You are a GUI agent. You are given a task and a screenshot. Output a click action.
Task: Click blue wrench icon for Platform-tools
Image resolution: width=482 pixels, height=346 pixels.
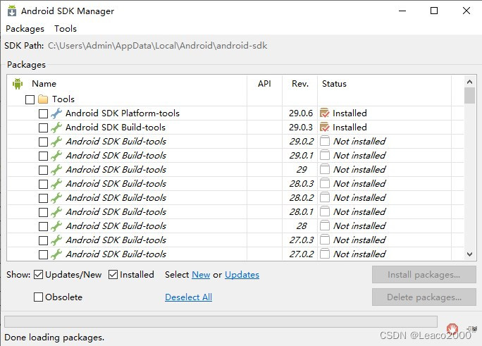[x=56, y=113]
